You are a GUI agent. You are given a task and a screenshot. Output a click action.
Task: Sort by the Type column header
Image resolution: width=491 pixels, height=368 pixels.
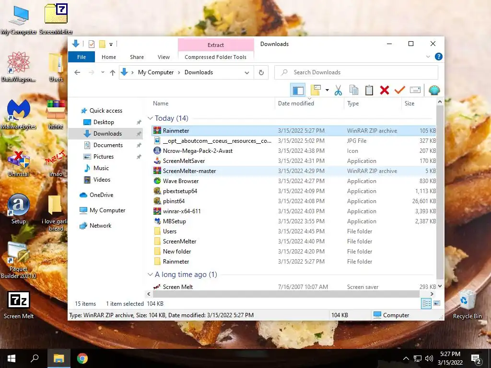point(353,103)
